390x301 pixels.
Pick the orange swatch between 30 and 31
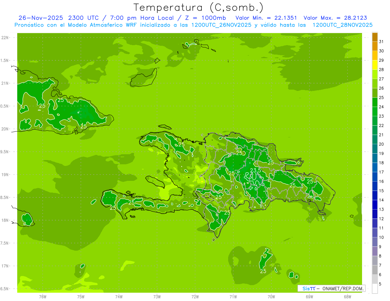(x=375, y=46)
